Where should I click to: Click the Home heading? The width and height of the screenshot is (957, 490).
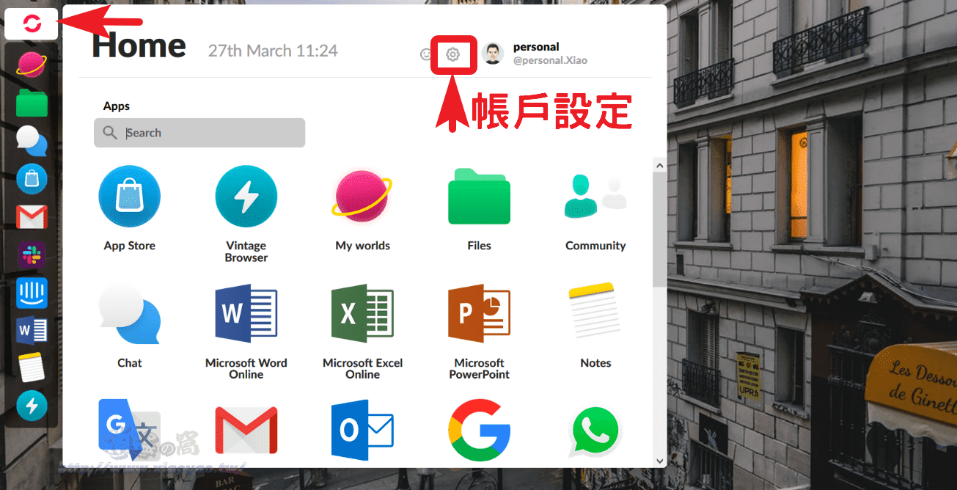(x=139, y=45)
